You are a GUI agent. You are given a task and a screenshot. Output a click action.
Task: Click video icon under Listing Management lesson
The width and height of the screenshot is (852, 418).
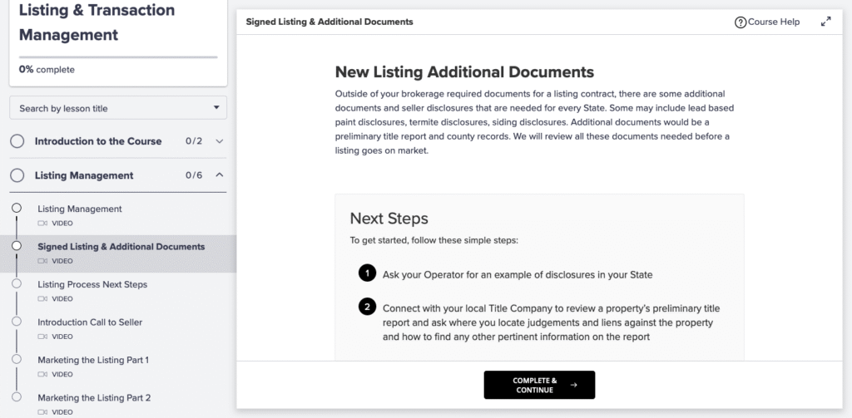(42, 224)
